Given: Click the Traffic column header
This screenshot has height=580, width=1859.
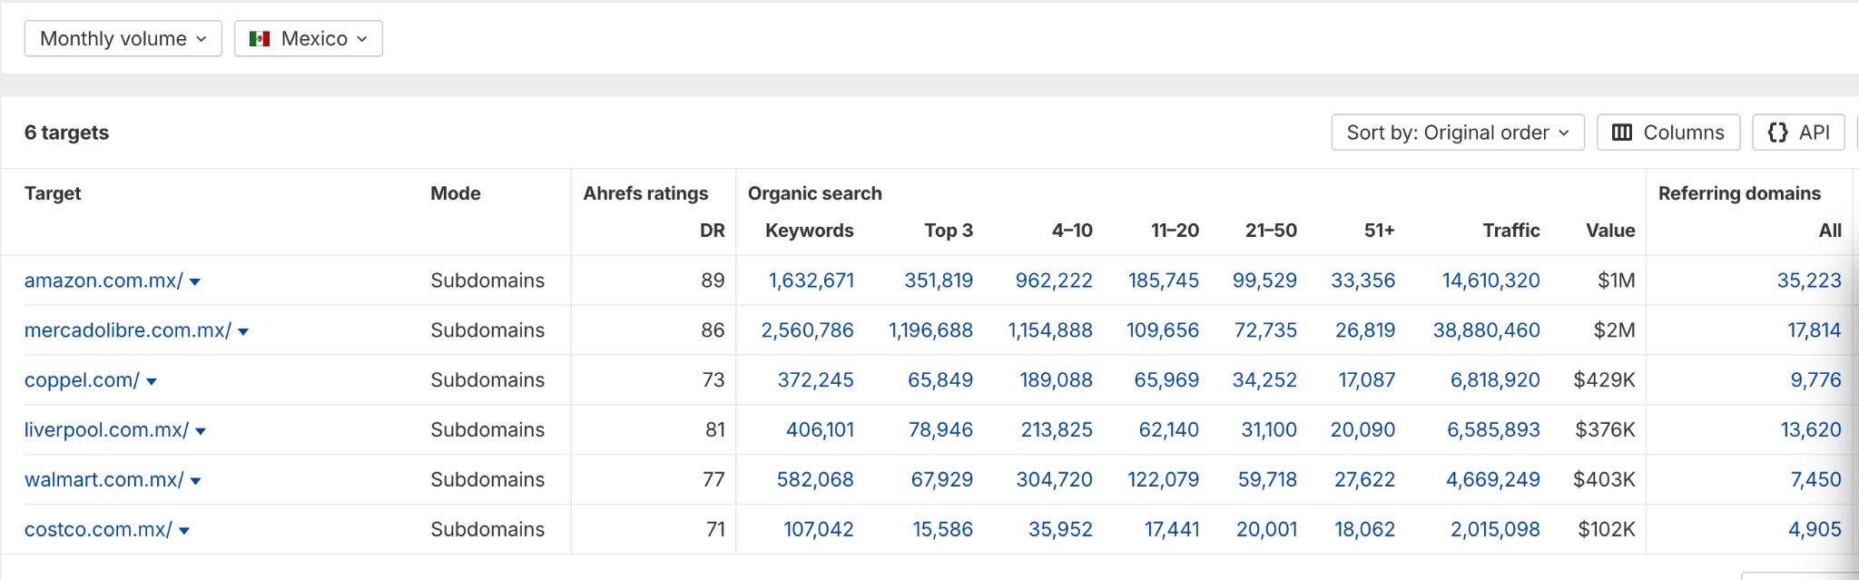Looking at the screenshot, I should [x=1511, y=231].
